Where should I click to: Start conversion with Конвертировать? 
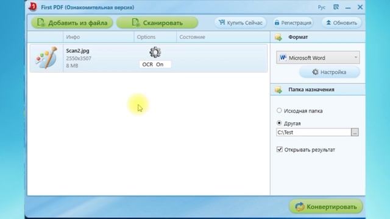[326, 207]
